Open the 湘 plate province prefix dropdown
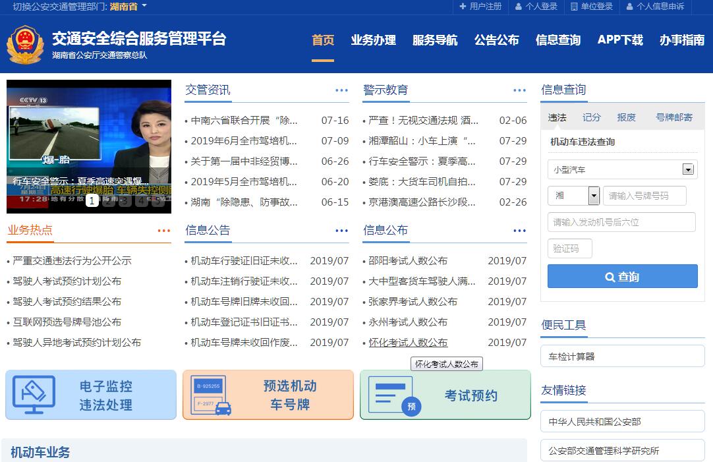 click(x=593, y=196)
